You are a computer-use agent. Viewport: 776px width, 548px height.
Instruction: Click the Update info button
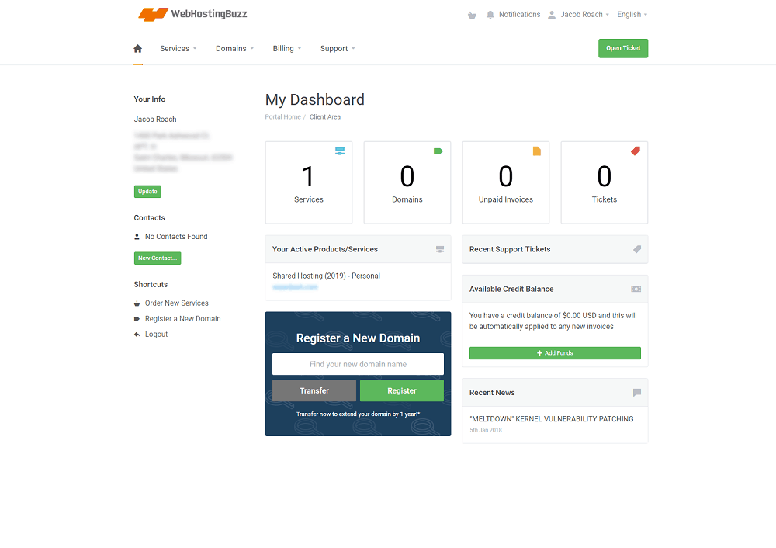(147, 192)
